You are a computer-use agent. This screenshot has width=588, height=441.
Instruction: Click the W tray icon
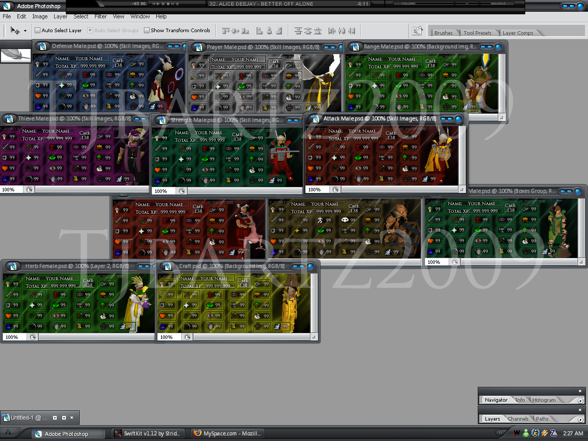517,433
